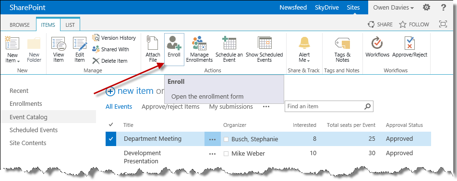
Task: Click the focus on content icon
Action: click(443, 24)
